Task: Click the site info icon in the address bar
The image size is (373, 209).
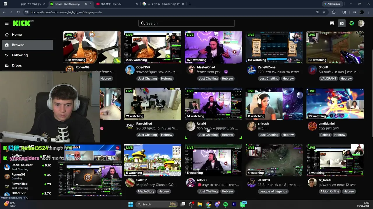Action: [x=27, y=12]
